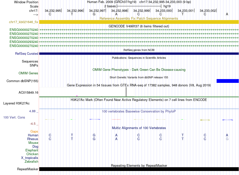
Task: Click the RepeatMasker track label
Action: click(x=28, y=169)
